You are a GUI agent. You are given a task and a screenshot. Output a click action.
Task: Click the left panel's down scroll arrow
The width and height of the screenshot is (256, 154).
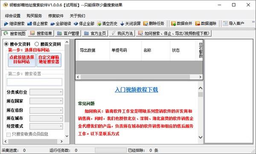tap(67, 136)
